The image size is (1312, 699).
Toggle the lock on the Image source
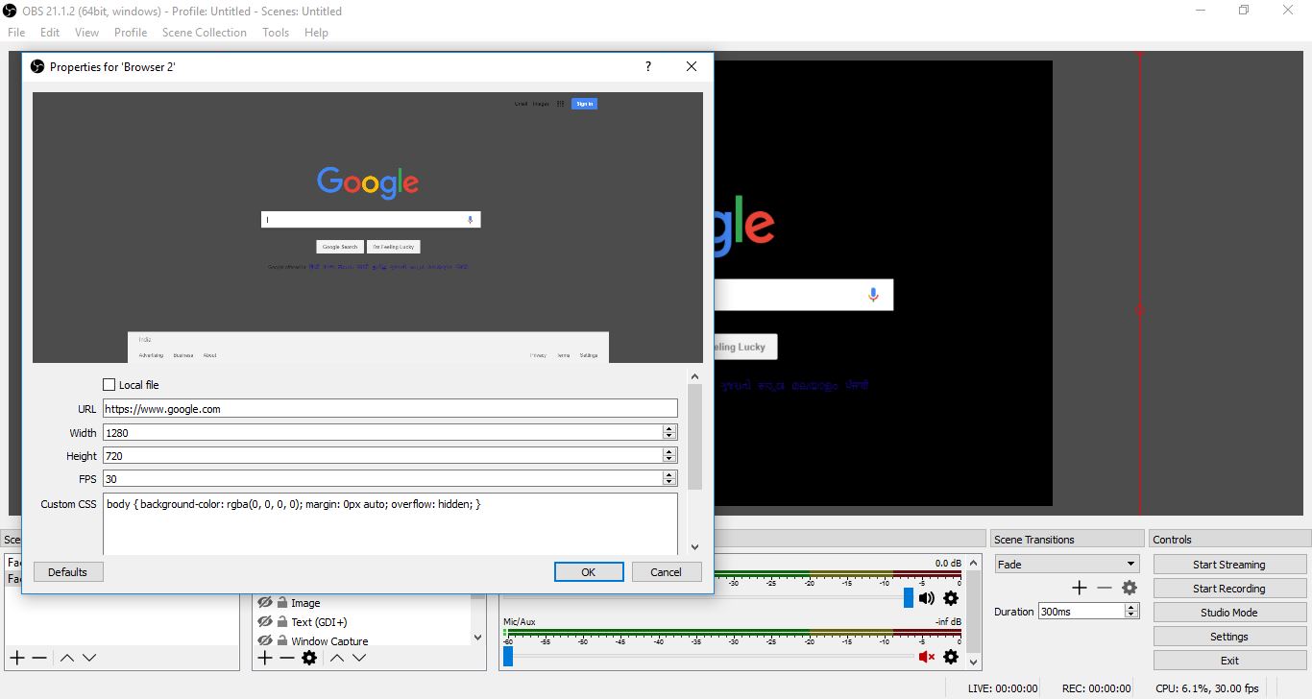click(x=282, y=603)
